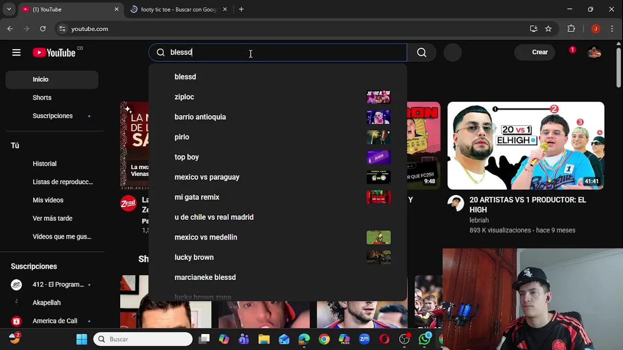Viewport: 623px width, 350px height.
Task: Open Historial in the sidebar
Action: tap(52, 164)
